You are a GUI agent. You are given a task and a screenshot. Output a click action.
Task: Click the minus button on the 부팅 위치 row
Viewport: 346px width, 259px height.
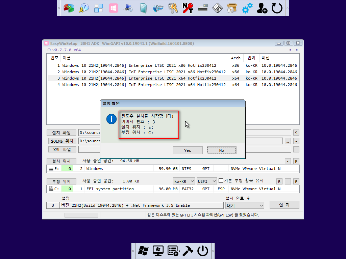click(x=288, y=181)
